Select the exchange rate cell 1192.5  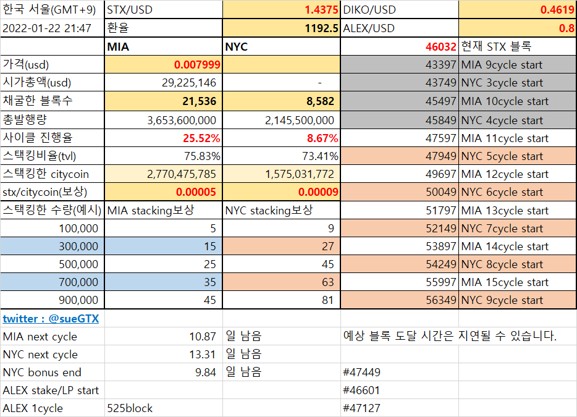[x=282, y=28]
